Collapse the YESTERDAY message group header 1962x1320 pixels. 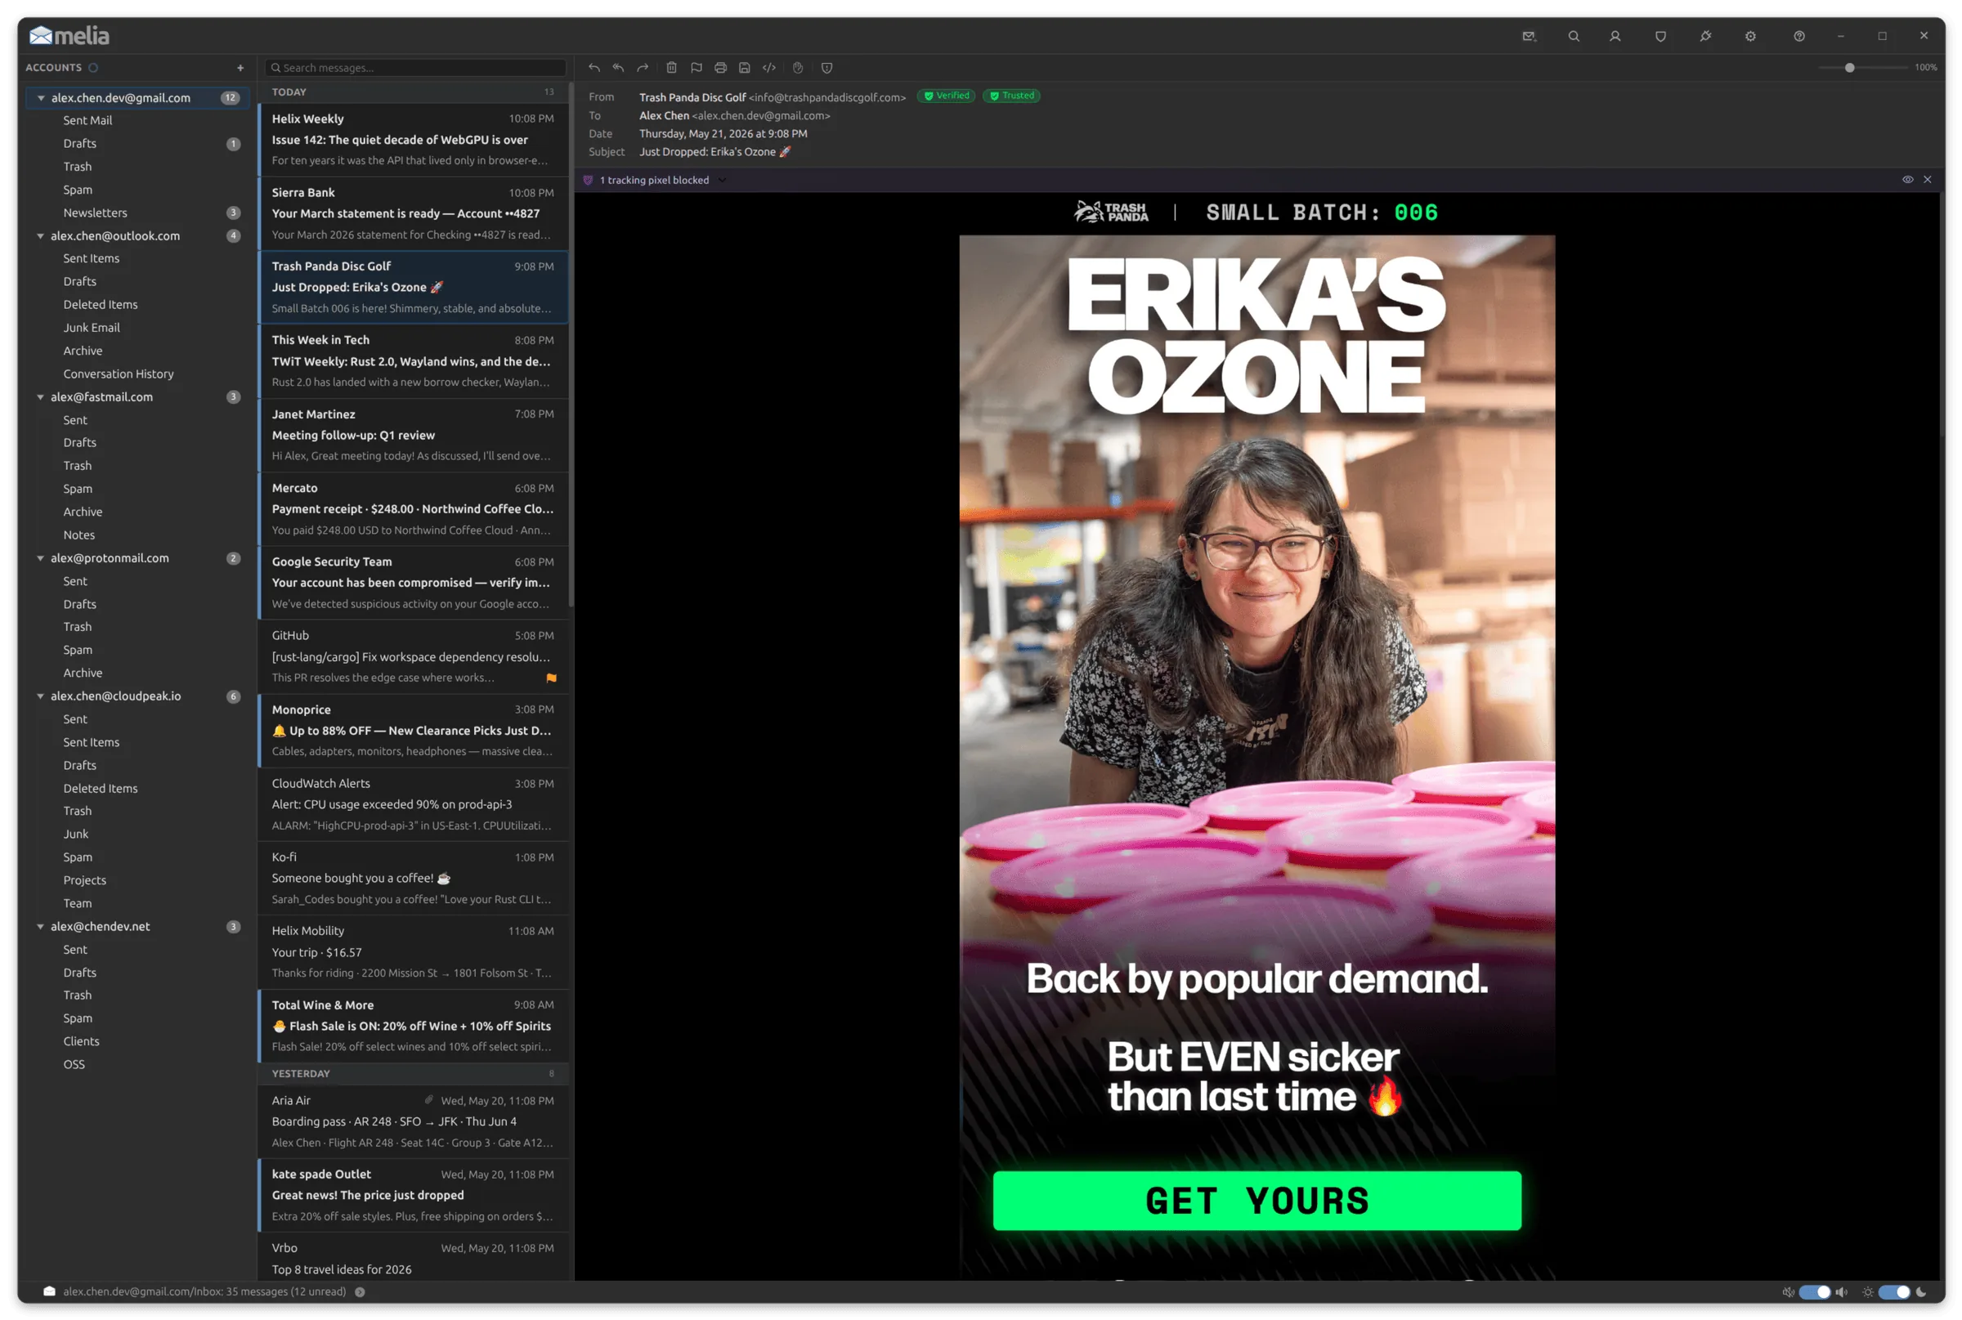coord(413,1073)
